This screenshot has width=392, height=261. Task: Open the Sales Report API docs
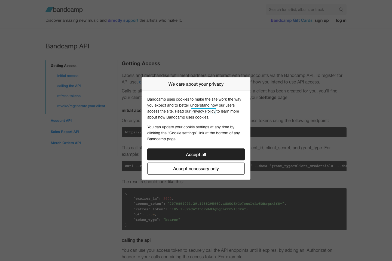(65, 132)
